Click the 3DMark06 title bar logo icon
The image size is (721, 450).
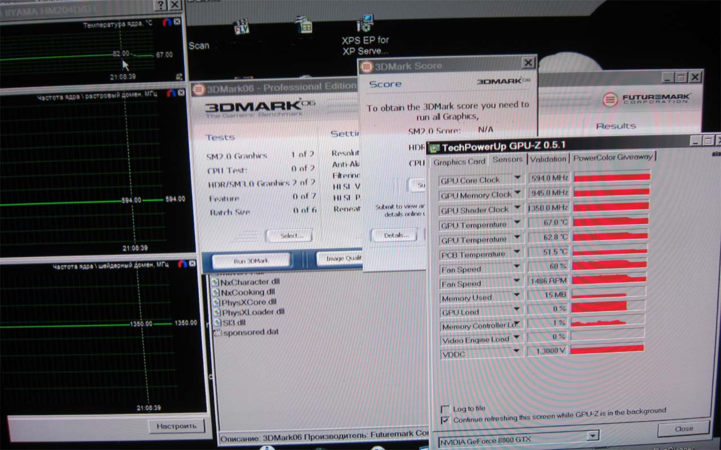(x=198, y=89)
